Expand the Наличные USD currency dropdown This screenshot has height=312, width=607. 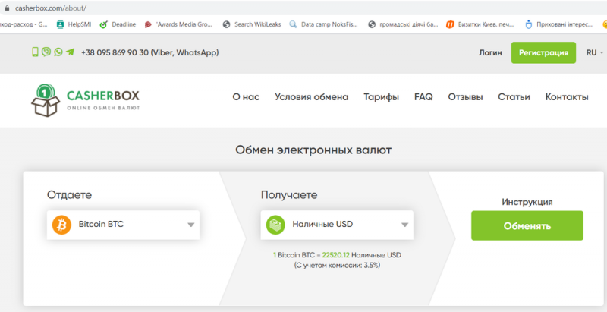point(405,225)
